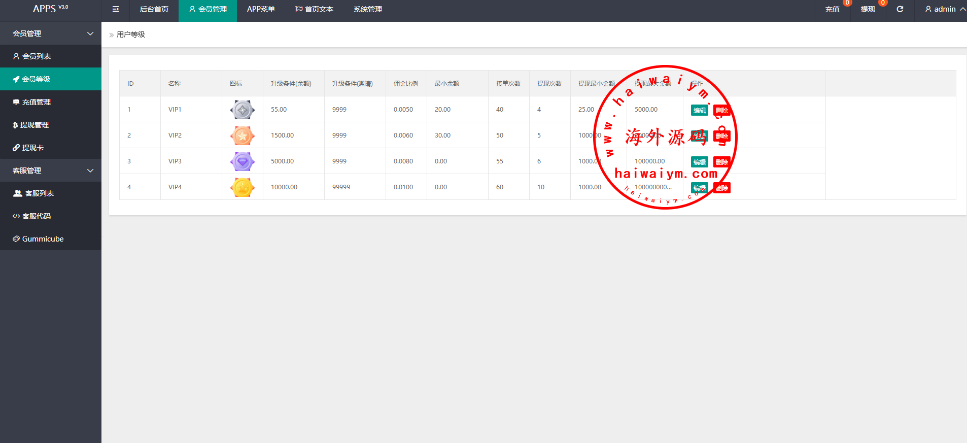
Task: Click 编辑 button for VIP1 row
Action: 699,110
